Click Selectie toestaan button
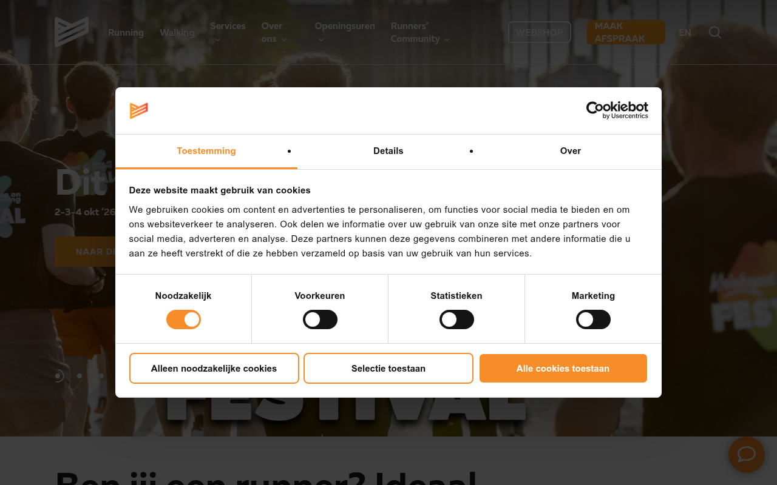The width and height of the screenshot is (777, 485). coord(388,368)
